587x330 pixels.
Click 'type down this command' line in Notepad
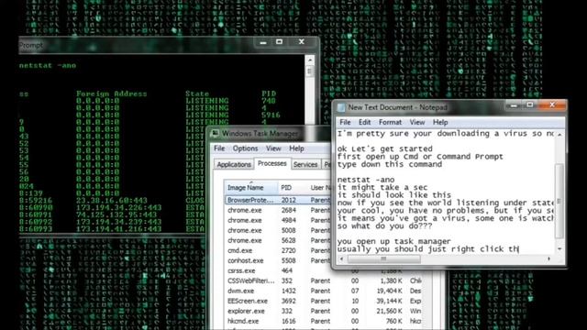click(389, 164)
